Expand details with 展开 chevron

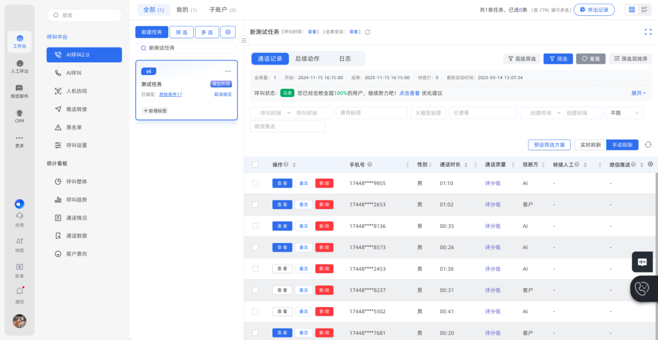pyautogui.click(x=639, y=93)
